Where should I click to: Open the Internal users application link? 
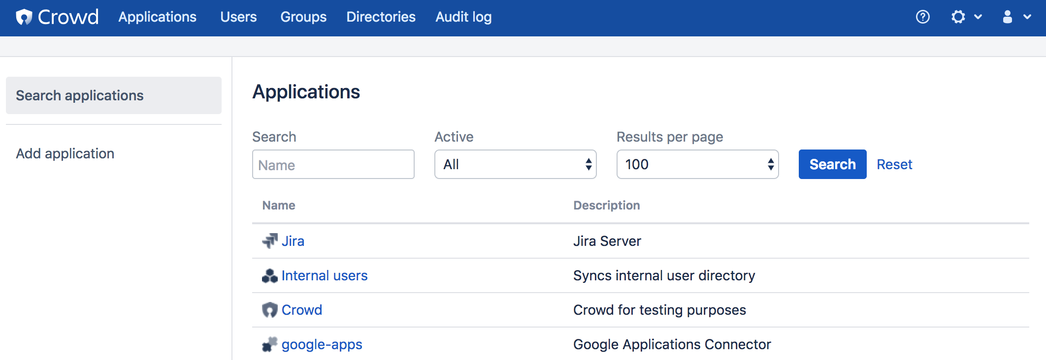[x=325, y=275]
